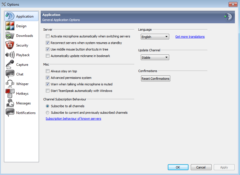The image size is (240, 175).
Task: Click the Chat speech bubble icon
Action: click(x=10, y=74)
